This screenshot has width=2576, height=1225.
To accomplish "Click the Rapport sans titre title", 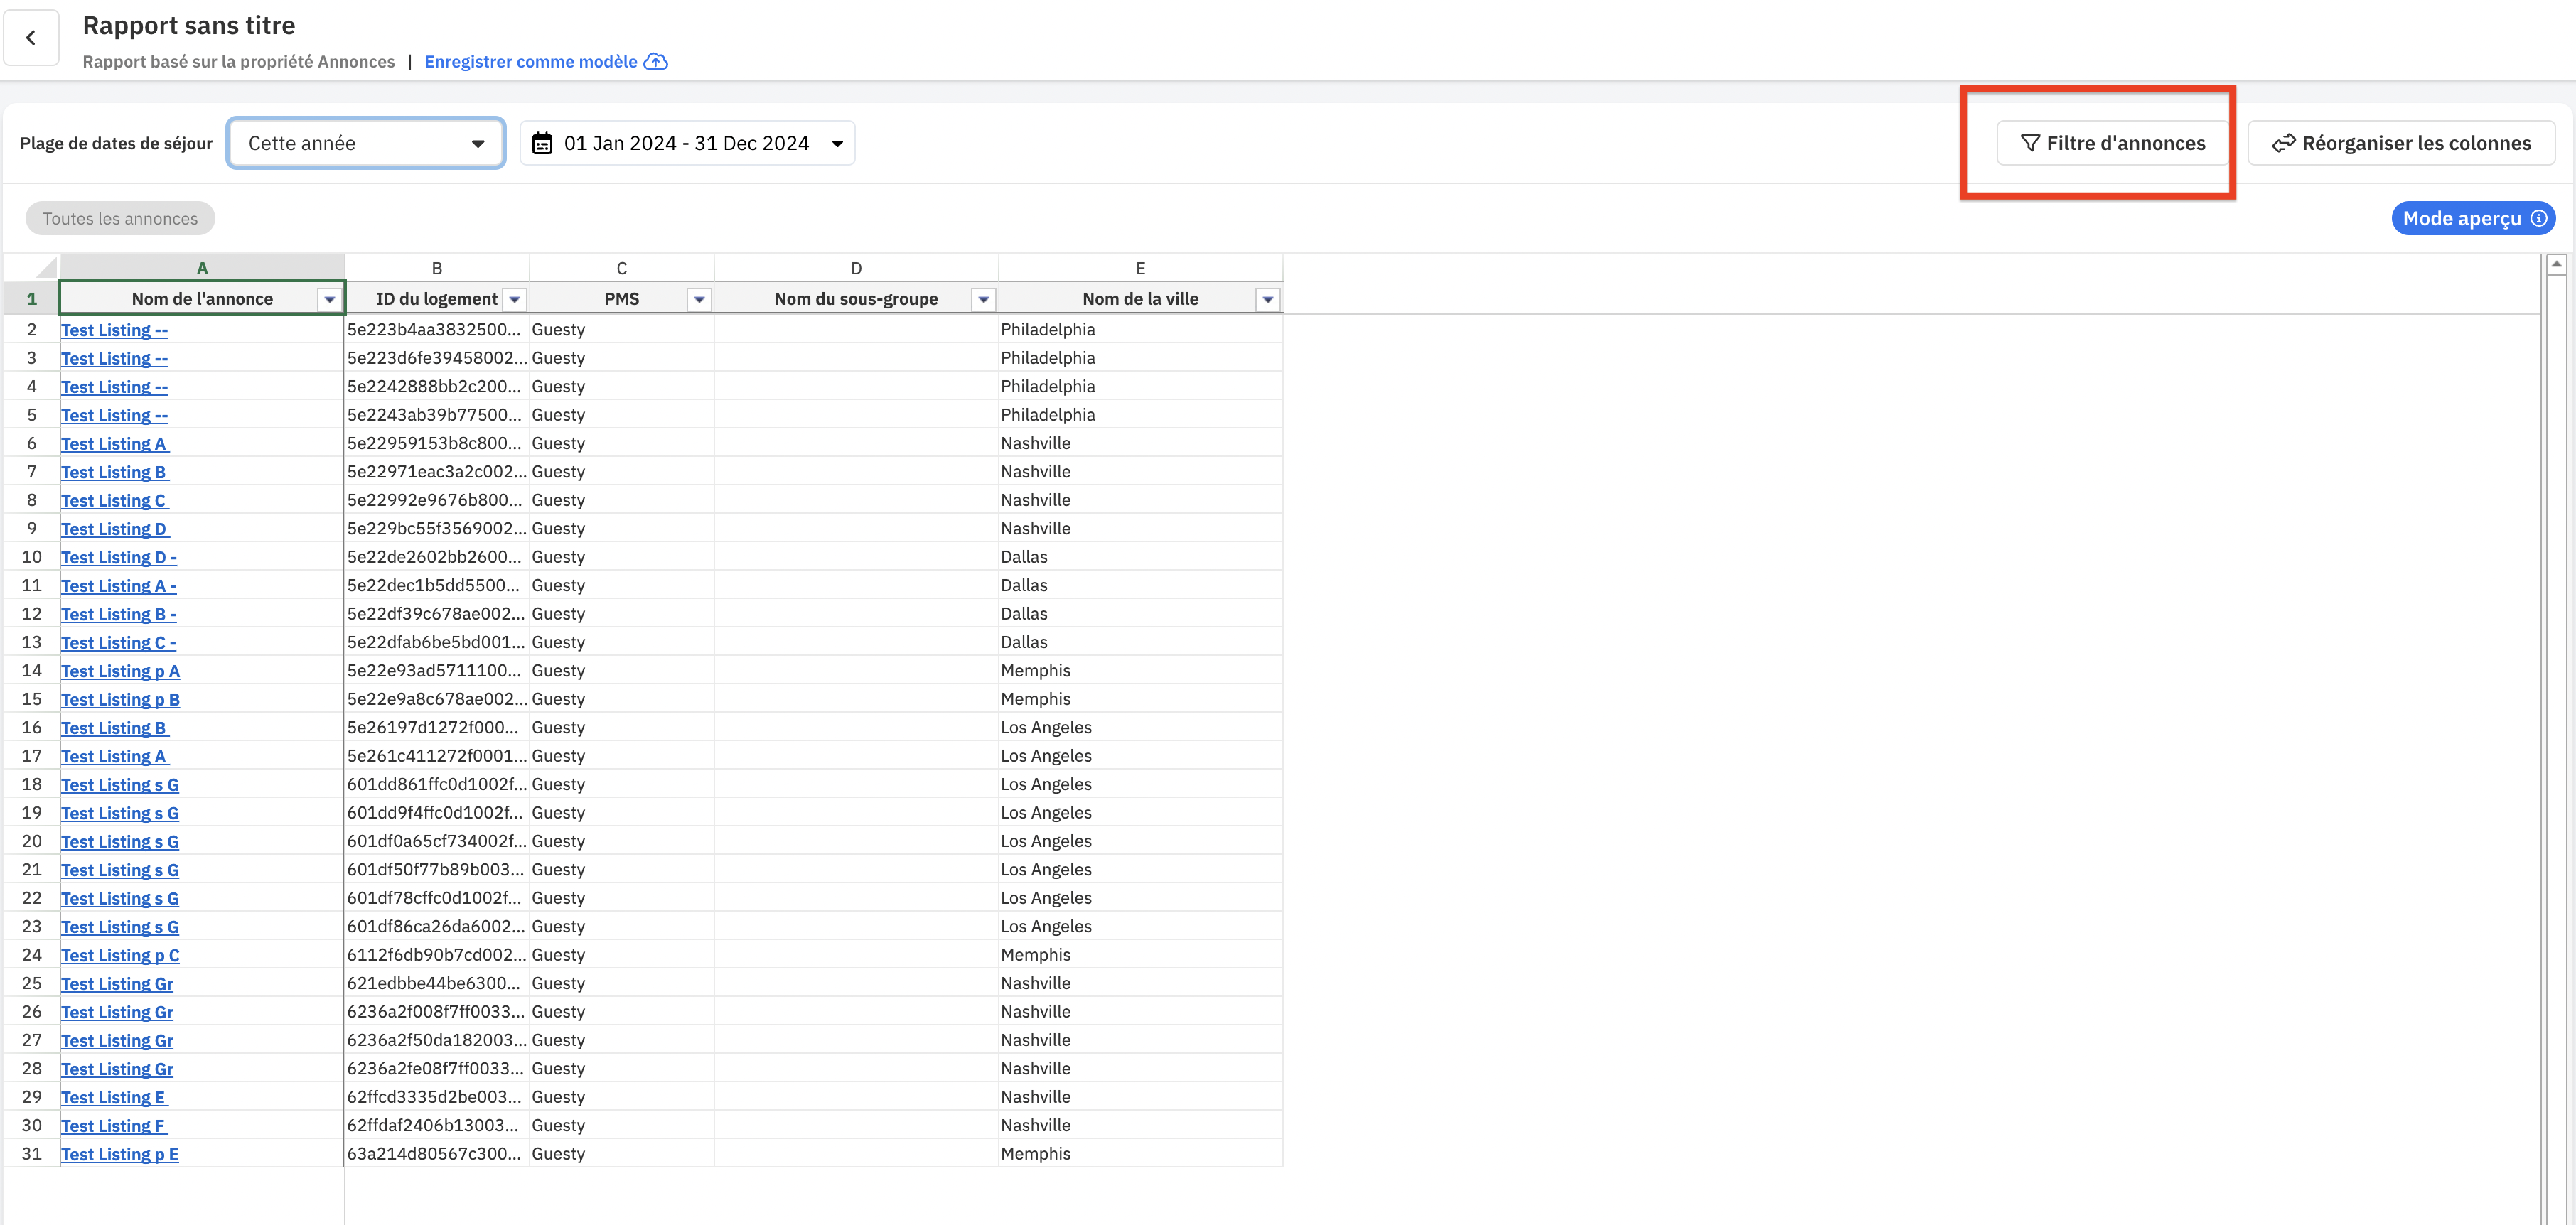I will pos(189,25).
